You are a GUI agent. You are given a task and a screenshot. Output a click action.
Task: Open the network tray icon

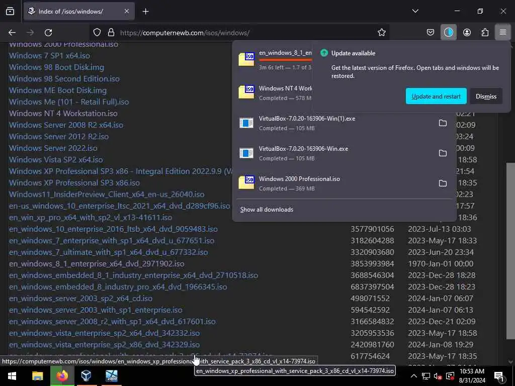pyautogui.click(x=425, y=376)
